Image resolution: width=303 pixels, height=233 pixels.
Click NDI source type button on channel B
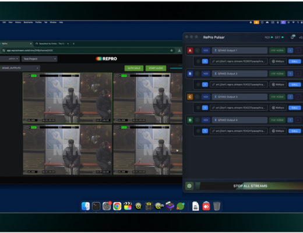click(206, 73)
